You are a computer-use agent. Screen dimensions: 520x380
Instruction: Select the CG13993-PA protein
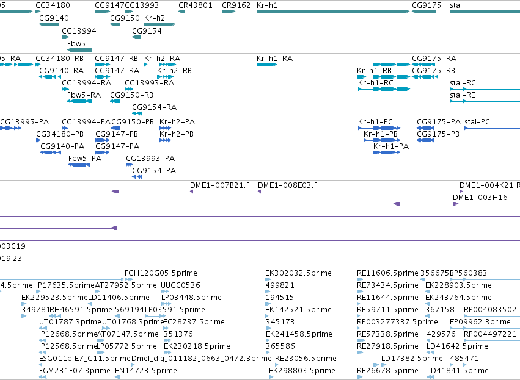pos(130,165)
